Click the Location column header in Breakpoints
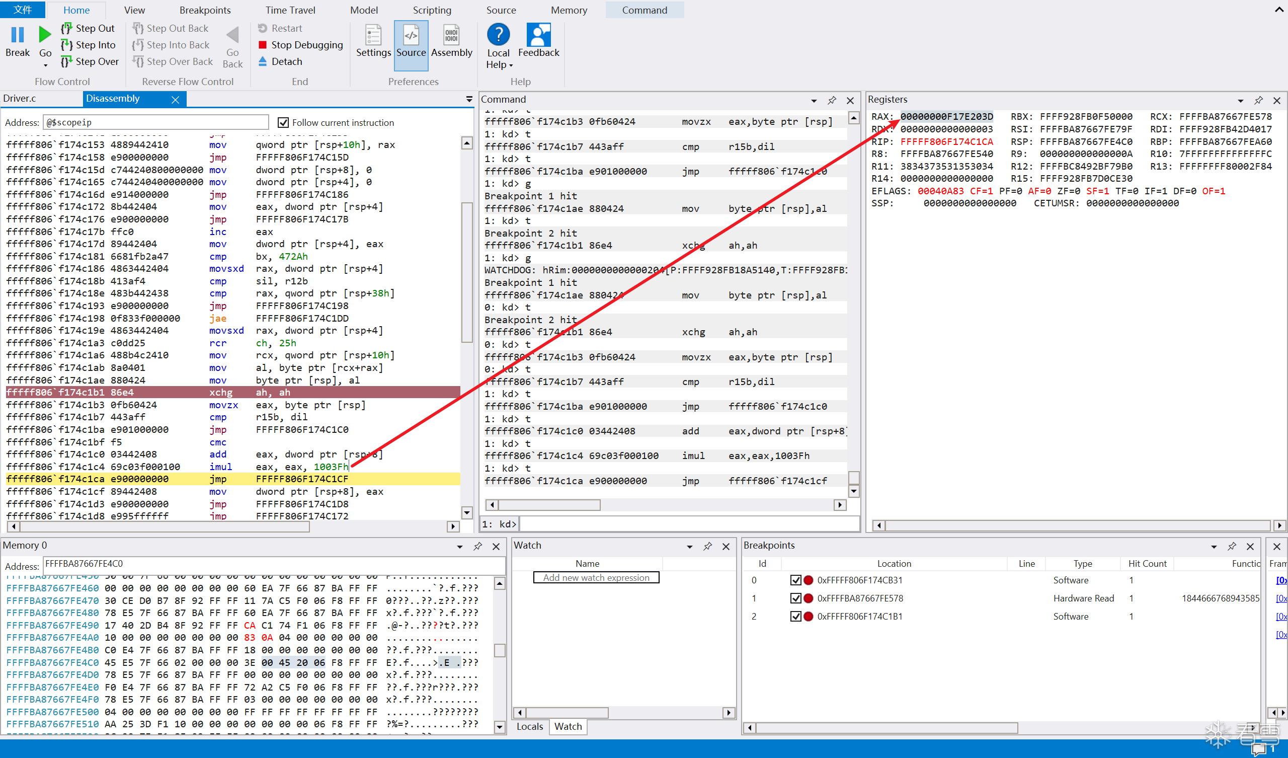 (894, 563)
